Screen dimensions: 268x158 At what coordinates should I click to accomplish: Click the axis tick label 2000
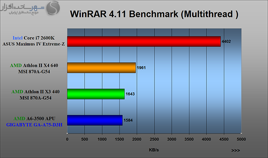pos(137,139)
